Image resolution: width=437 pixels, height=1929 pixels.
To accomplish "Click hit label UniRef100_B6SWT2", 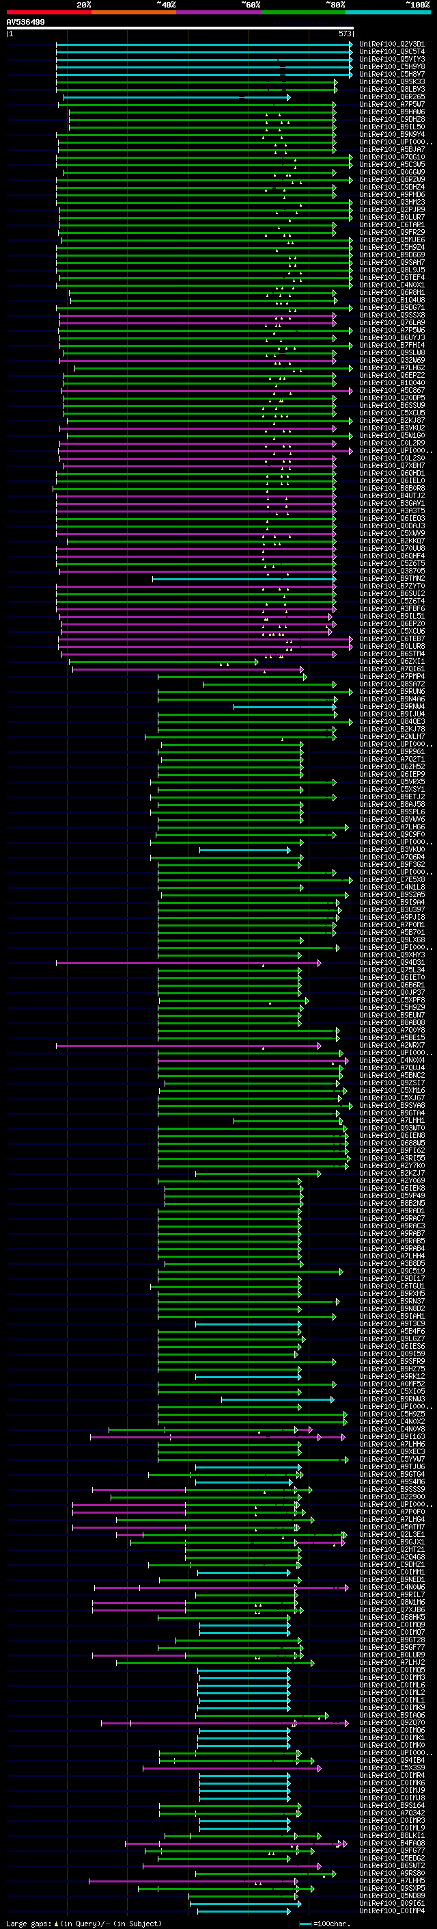I will [392, 1865].
